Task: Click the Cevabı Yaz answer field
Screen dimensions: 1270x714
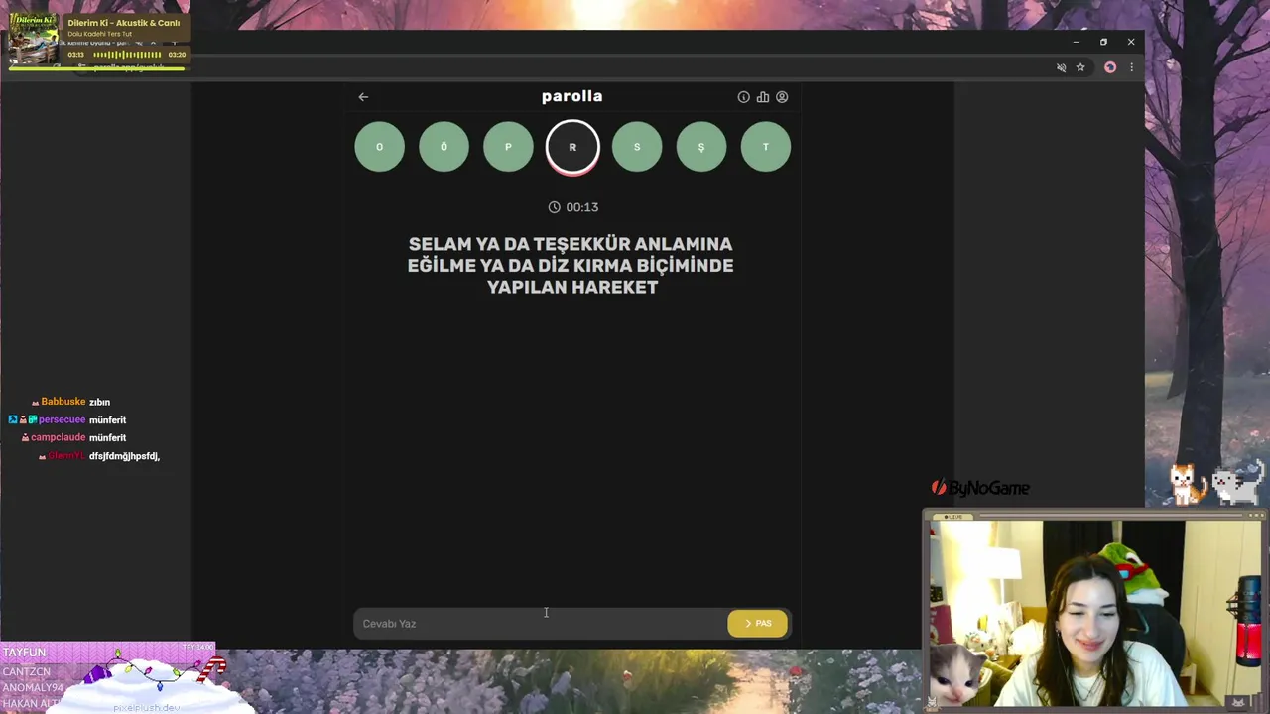Action: click(x=541, y=624)
